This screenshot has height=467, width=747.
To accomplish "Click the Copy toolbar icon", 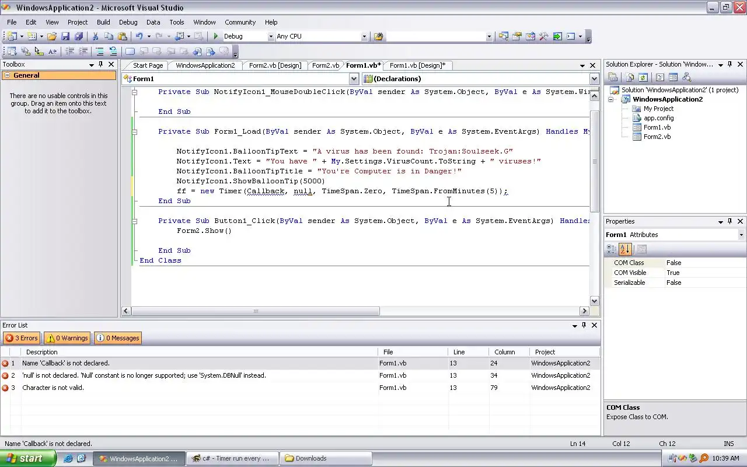I will 109,36.
